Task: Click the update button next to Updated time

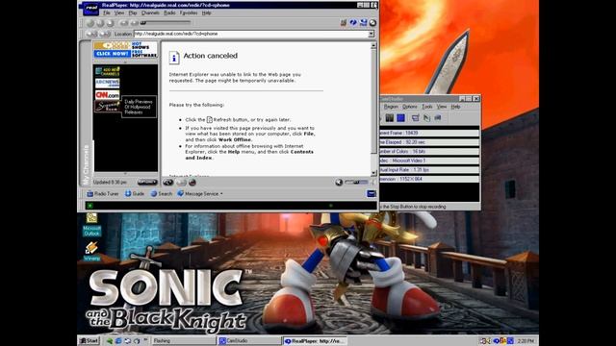Action: tap(147, 183)
